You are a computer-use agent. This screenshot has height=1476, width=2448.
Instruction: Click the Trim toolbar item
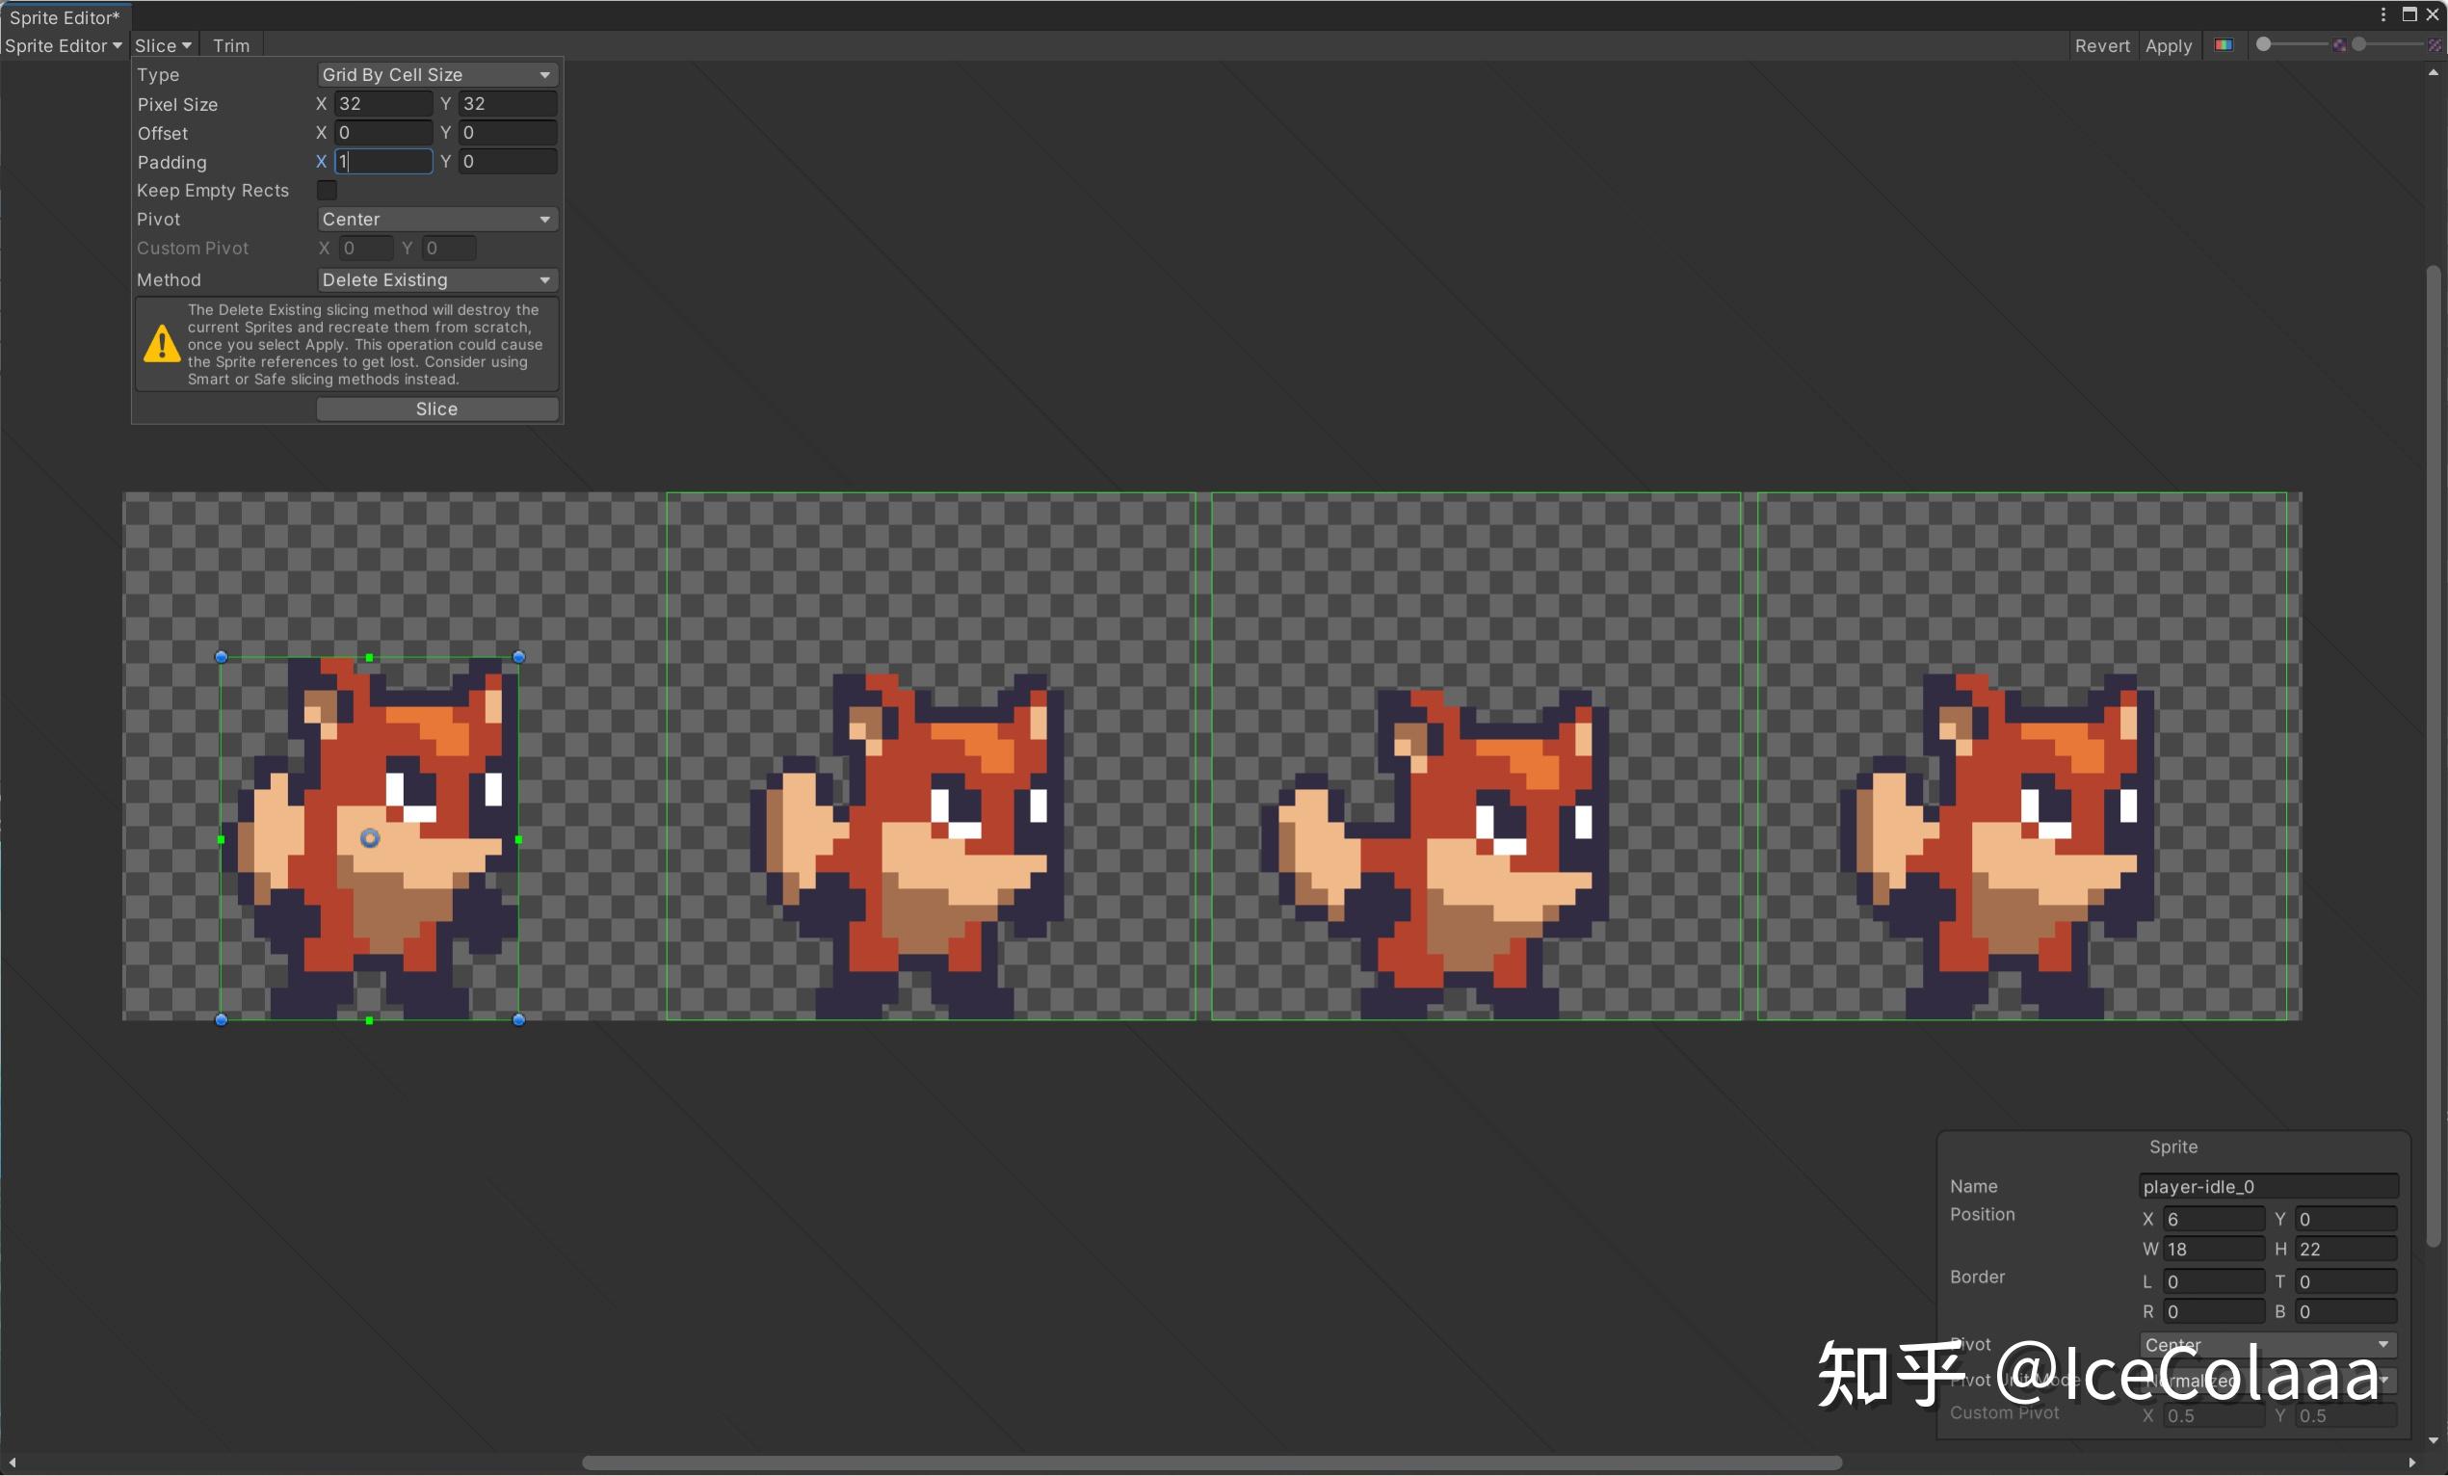click(231, 45)
